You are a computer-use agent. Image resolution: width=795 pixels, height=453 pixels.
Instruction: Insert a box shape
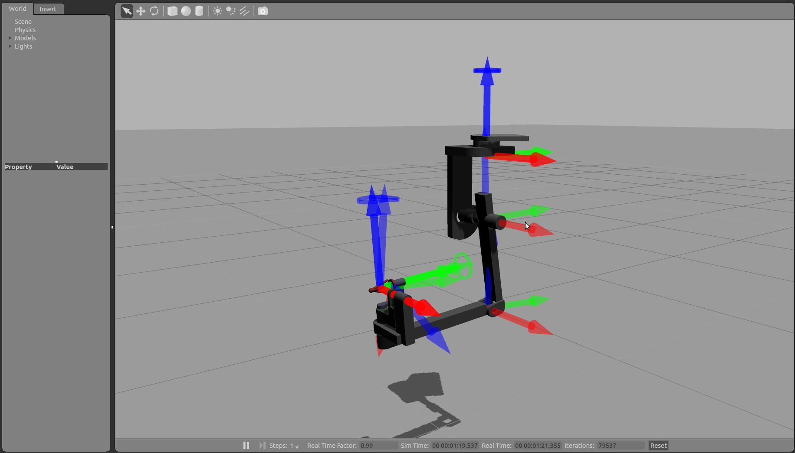(172, 11)
